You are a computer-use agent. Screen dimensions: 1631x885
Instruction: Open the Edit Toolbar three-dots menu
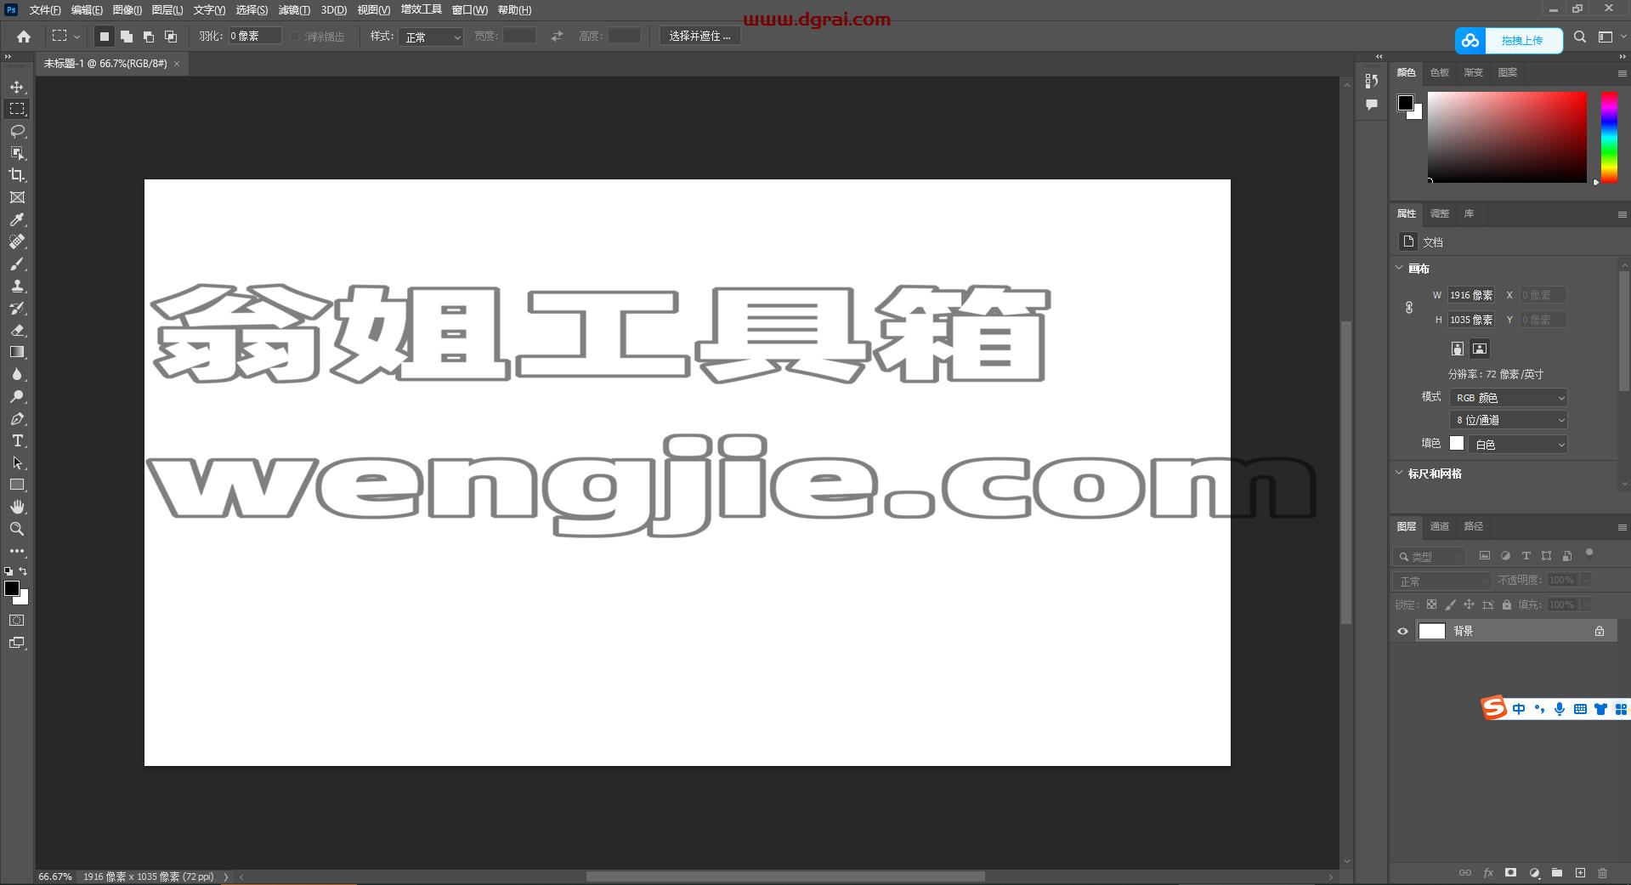click(x=17, y=551)
